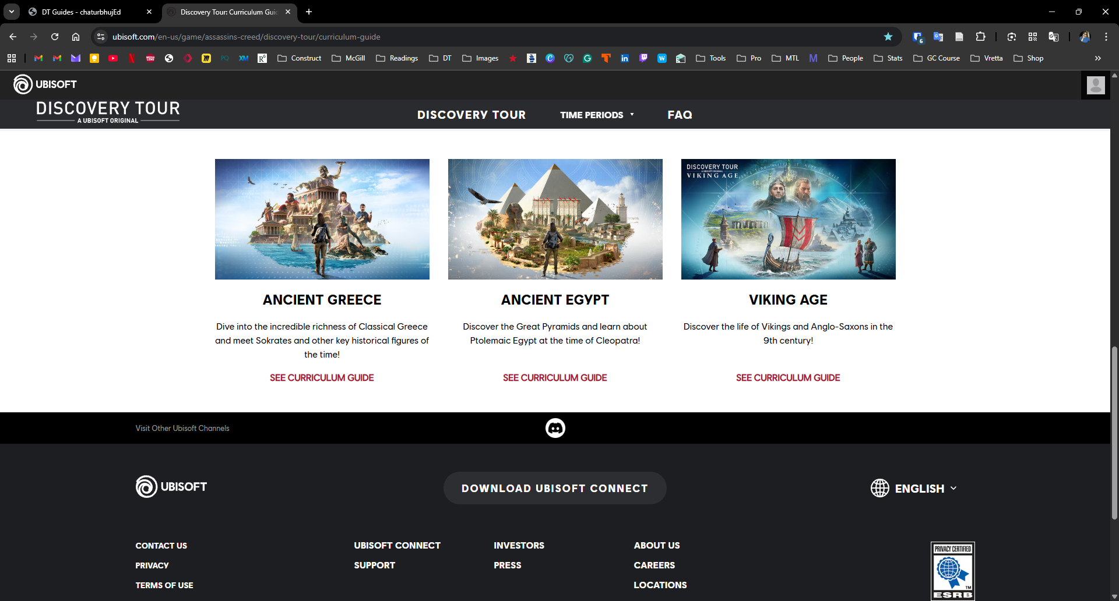The width and height of the screenshot is (1119, 601).
Task: Open the YouTube bookmark
Action: pyautogui.click(x=113, y=58)
